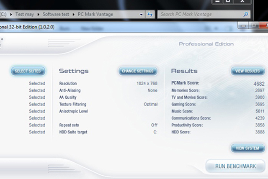
Task: Select Test may breadcrumb segment
Action: point(25,14)
